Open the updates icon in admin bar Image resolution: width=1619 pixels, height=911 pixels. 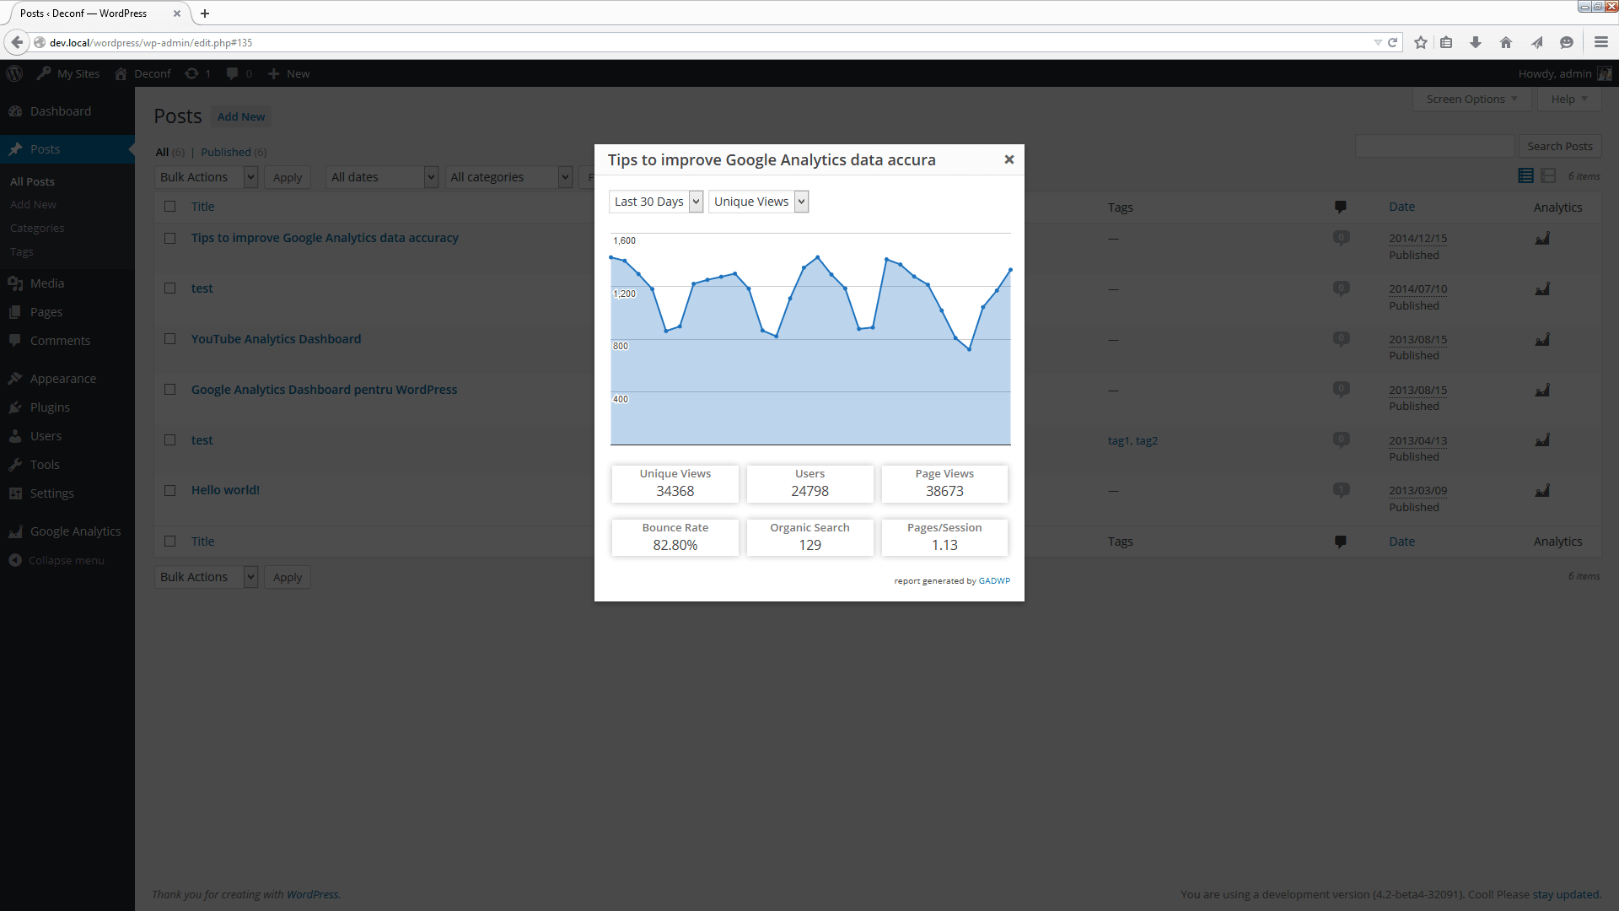click(x=197, y=73)
